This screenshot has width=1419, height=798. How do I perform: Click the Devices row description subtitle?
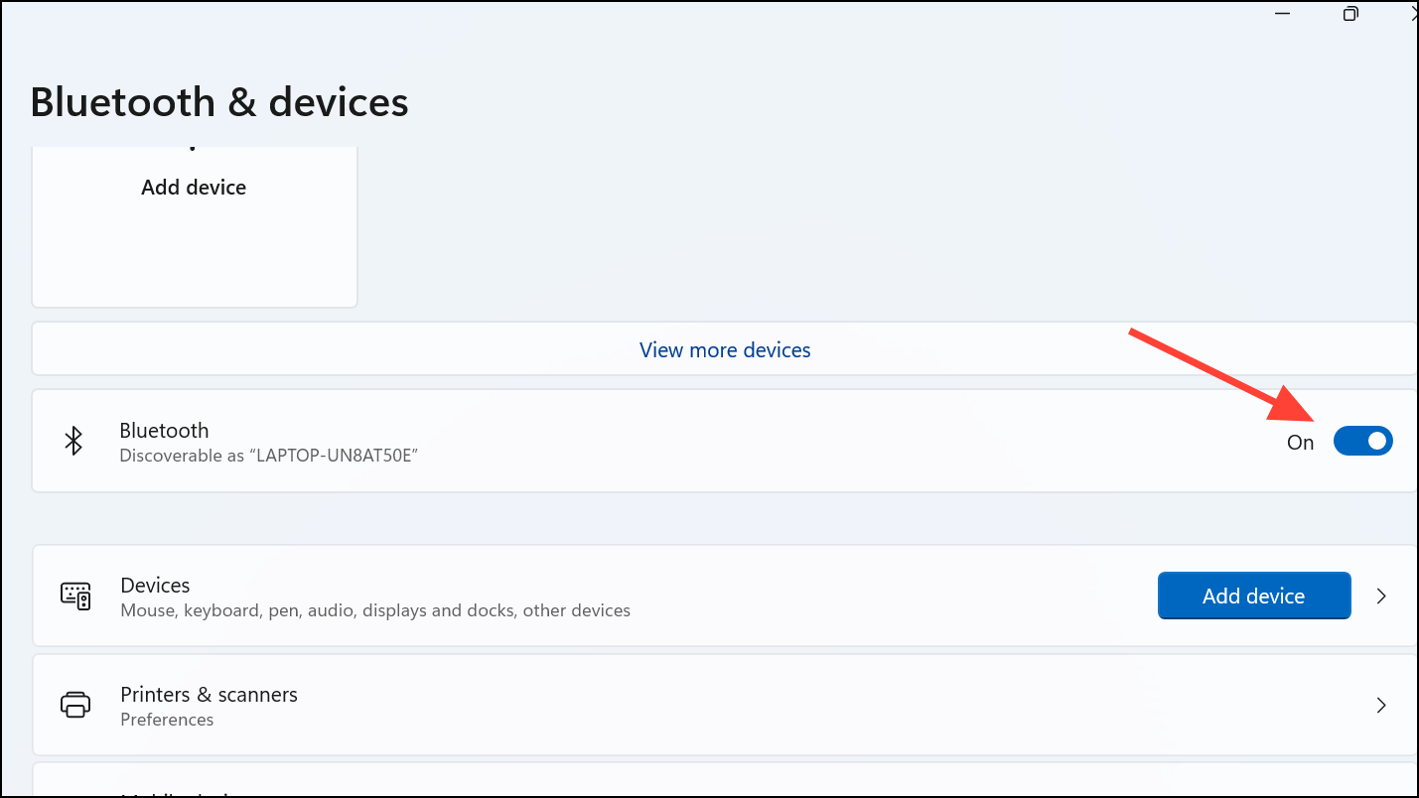(374, 610)
